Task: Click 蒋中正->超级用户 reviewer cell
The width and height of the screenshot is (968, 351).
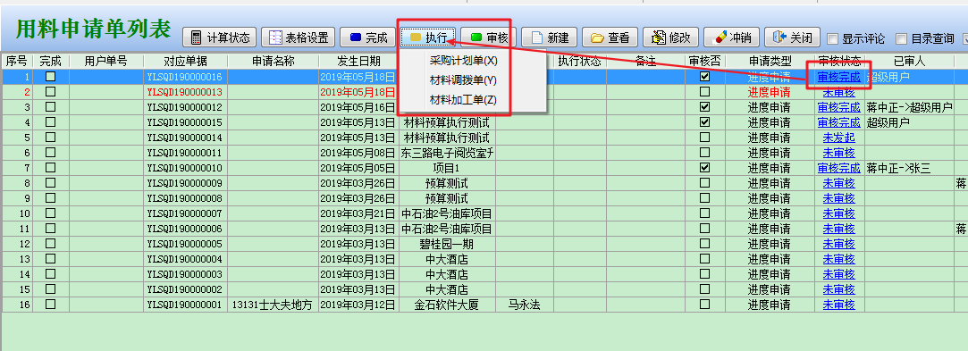Action: [909, 107]
